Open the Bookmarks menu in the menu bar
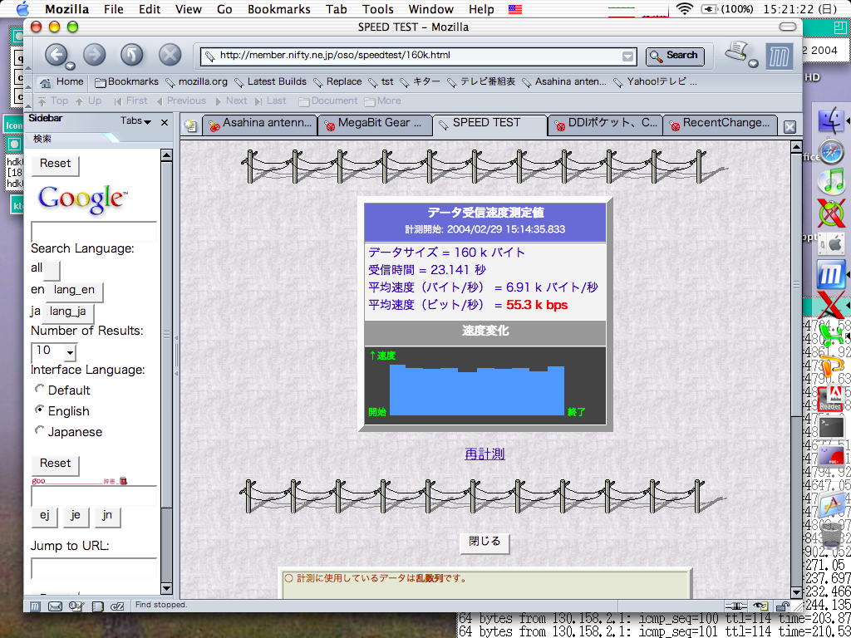The height and width of the screenshot is (638, 851). coord(279,9)
